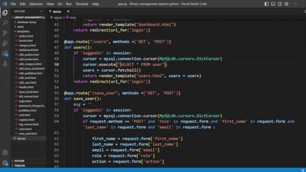Open register.html in explorer
The height and width of the screenshot is (172, 306).
(x=27, y=119)
